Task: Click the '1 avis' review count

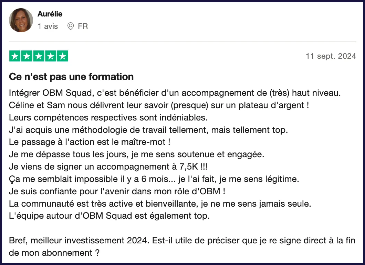Action: [x=48, y=26]
